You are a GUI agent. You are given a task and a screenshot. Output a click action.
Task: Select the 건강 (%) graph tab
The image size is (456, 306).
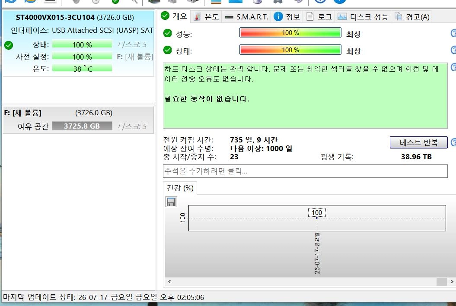click(180, 188)
